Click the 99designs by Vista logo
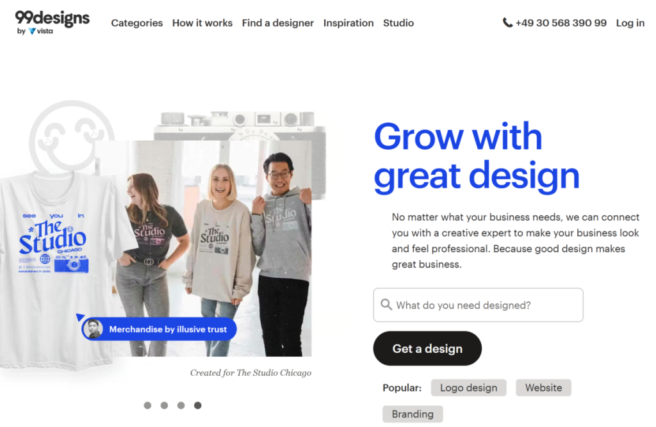This screenshot has width=656, height=427. pyautogui.click(x=53, y=22)
